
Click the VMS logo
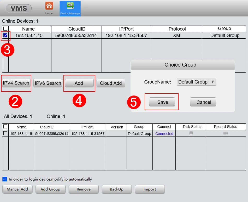tap(19, 8)
